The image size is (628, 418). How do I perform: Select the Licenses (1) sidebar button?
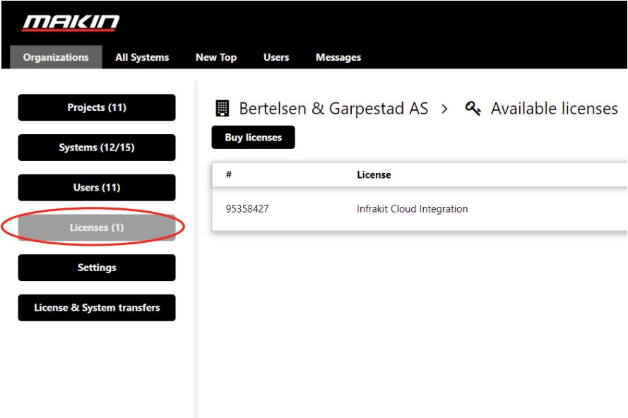(97, 227)
